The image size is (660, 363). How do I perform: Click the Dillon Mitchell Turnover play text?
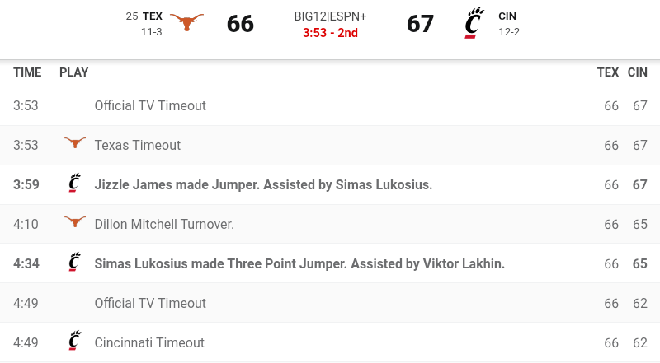(x=164, y=224)
